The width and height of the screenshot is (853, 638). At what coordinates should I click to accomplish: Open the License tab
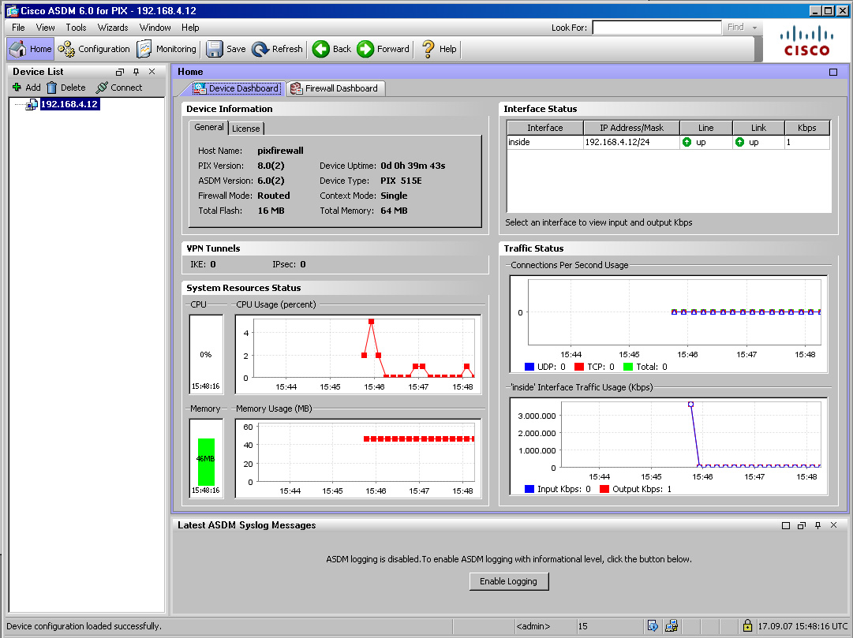[245, 129]
